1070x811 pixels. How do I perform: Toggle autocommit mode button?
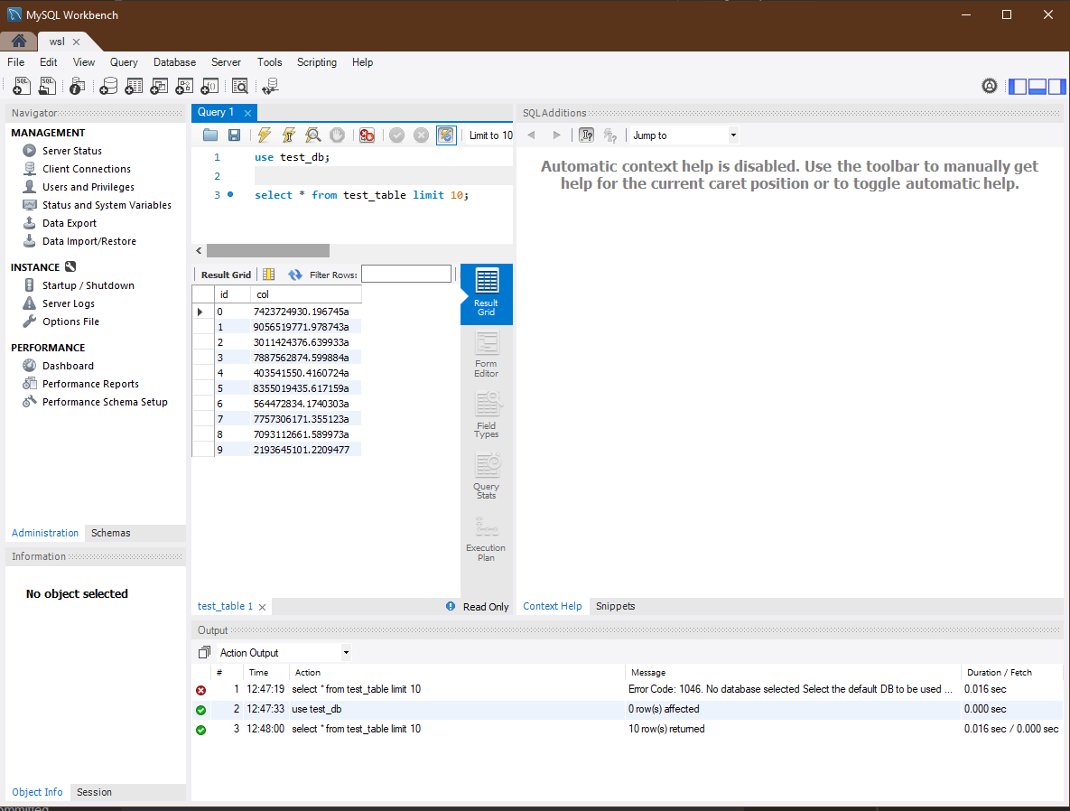445,135
